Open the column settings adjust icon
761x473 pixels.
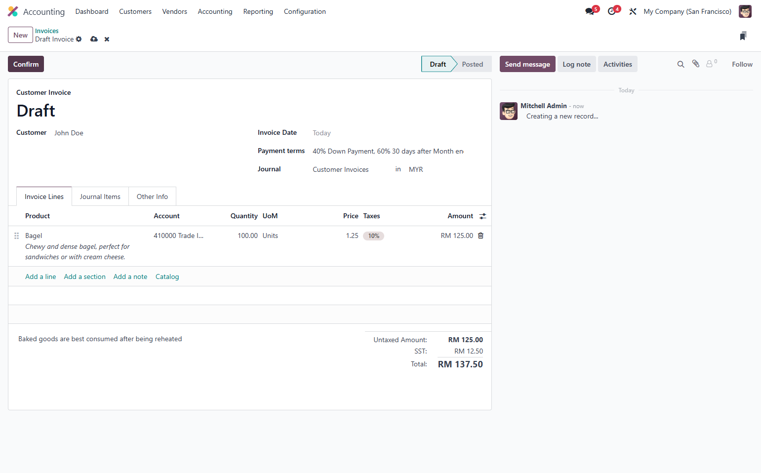[482, 216]
